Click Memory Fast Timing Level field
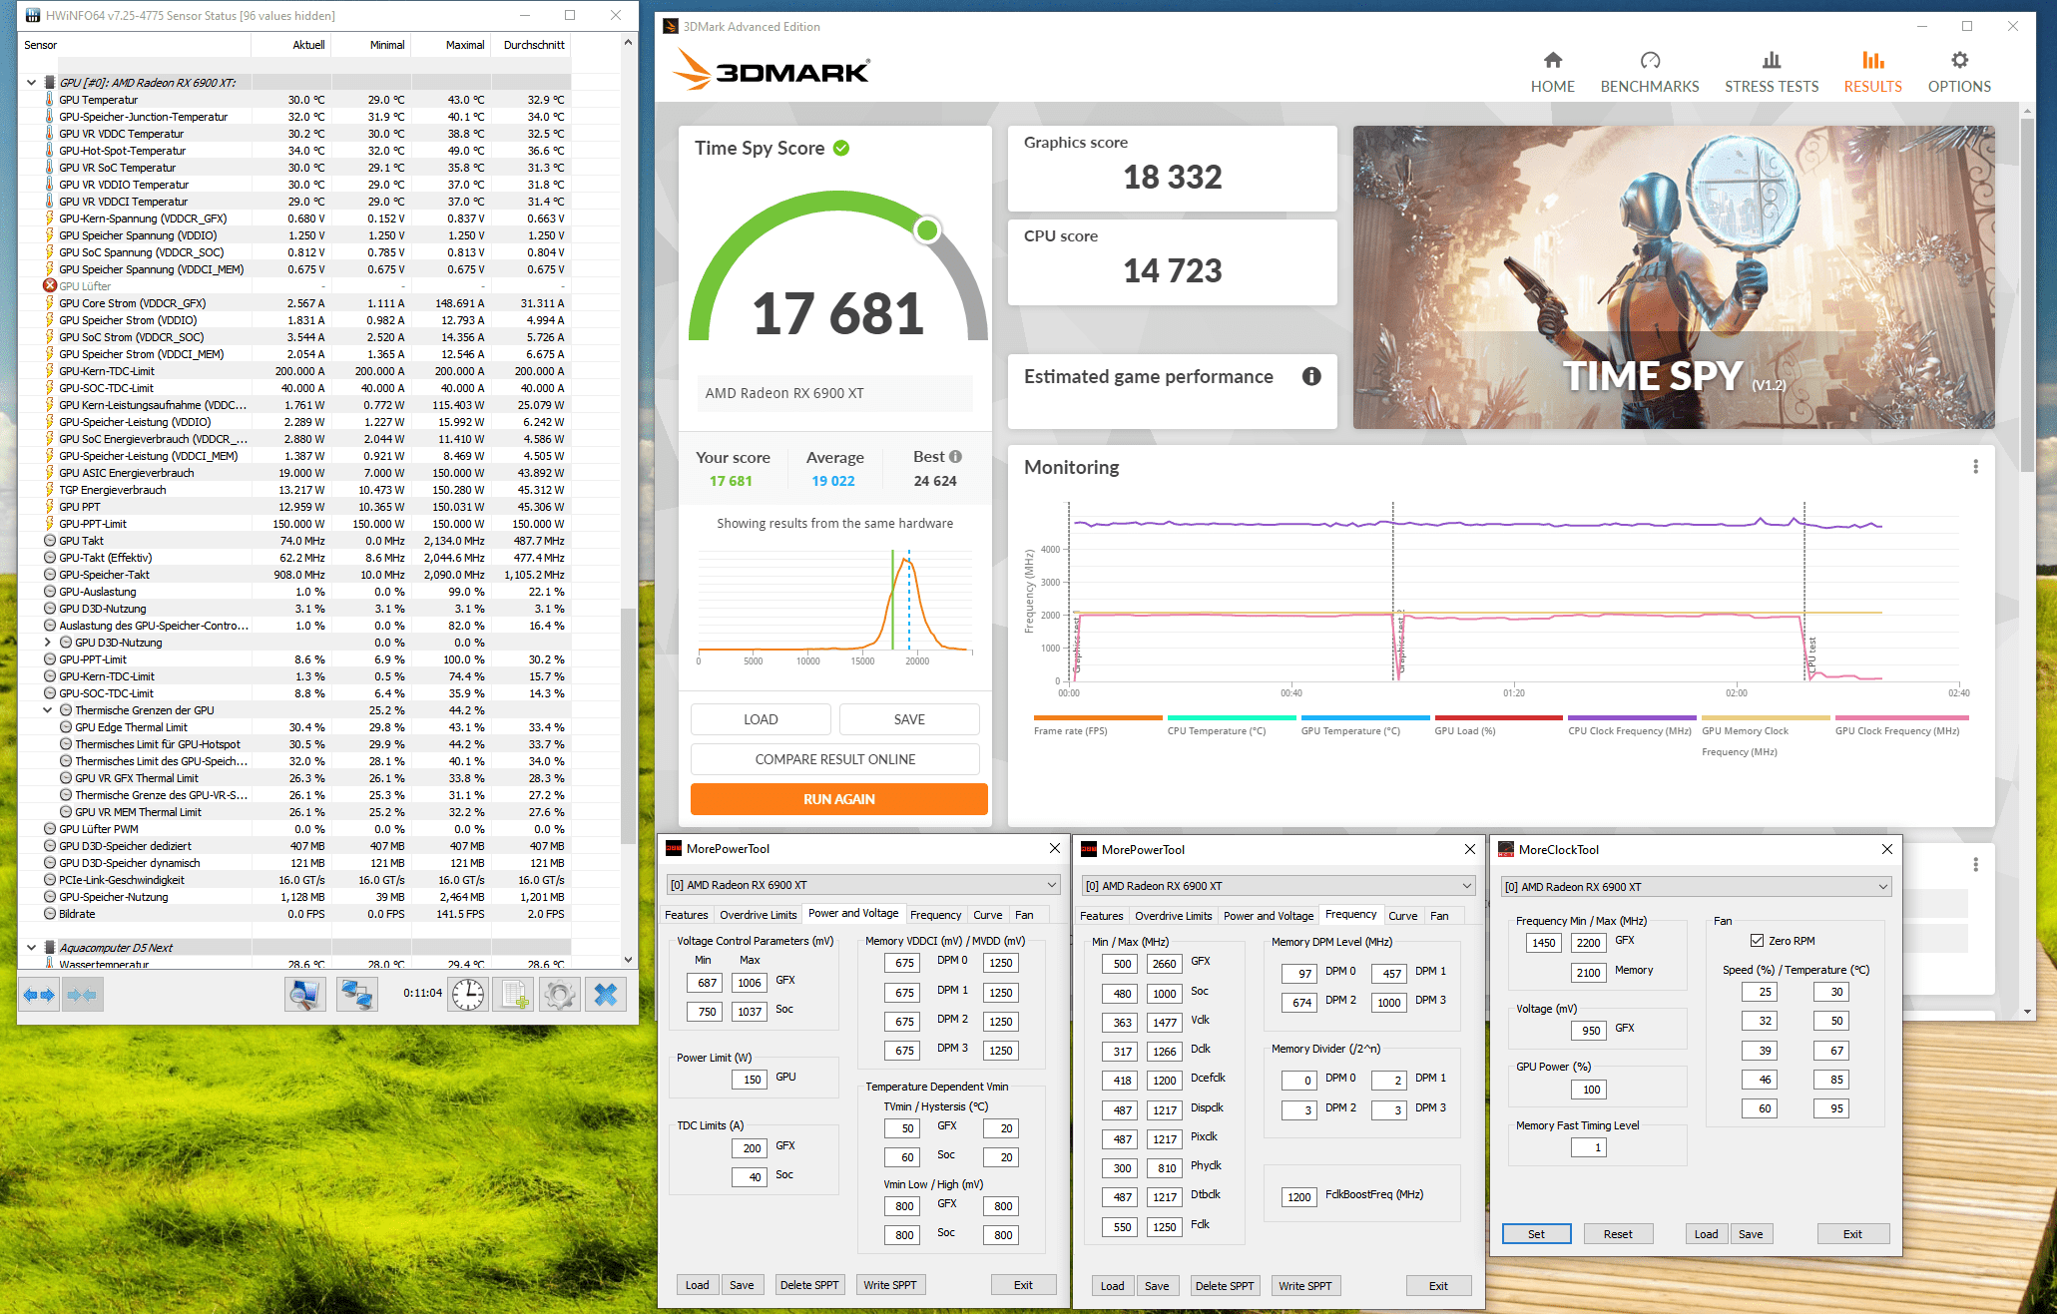This screenshot has width=2057, height=1314. tap(1588, 1147)
